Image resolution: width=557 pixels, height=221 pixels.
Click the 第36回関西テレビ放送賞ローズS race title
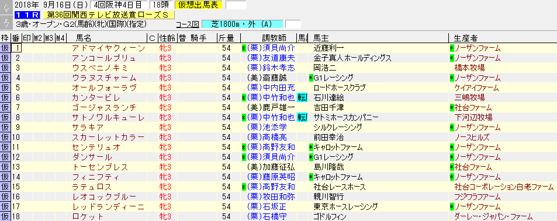(108, 15)
